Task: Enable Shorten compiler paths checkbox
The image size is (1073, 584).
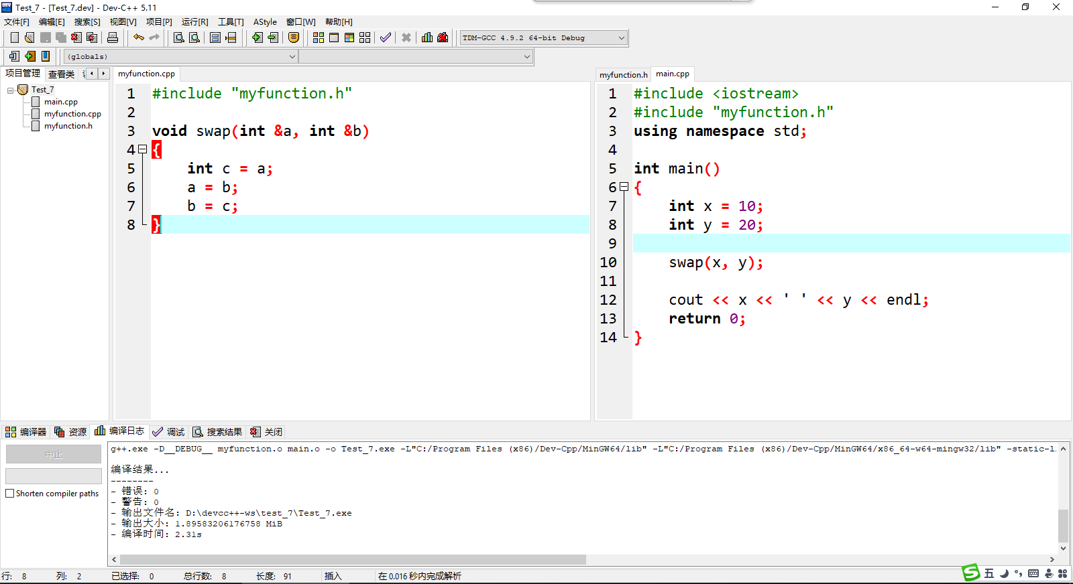Action: click(x=10, y=494)
